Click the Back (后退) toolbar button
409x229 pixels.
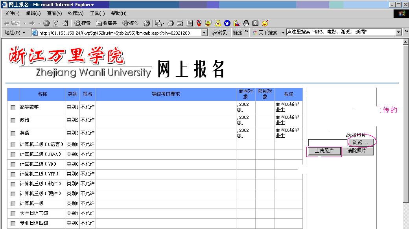[12, 23]
